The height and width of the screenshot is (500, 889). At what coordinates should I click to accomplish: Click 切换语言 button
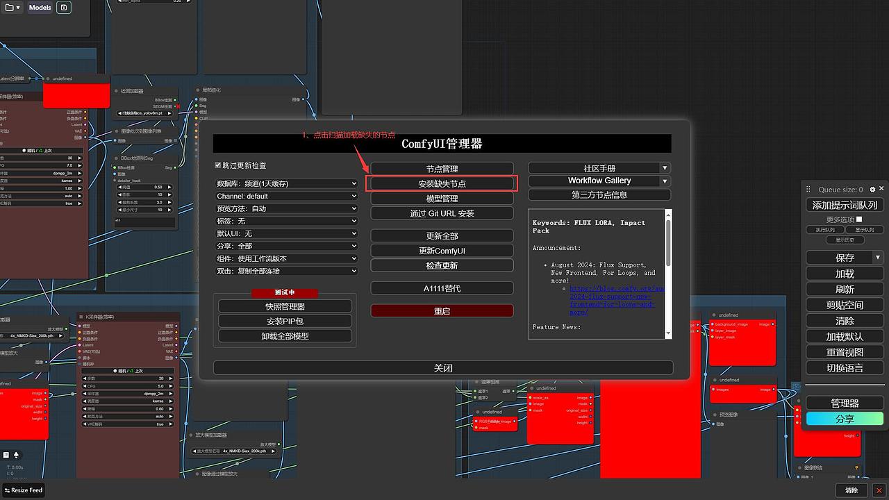pos(845,368)
